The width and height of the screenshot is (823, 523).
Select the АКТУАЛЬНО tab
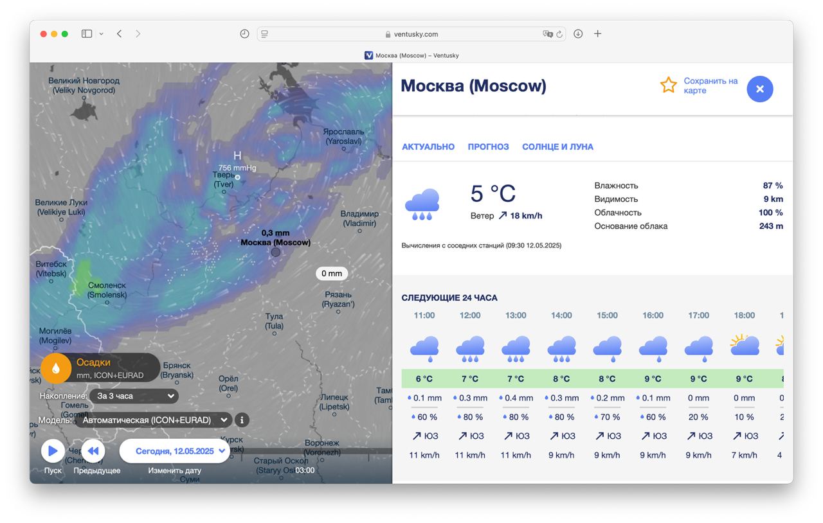pyautogui.click(x=428, y=147)
